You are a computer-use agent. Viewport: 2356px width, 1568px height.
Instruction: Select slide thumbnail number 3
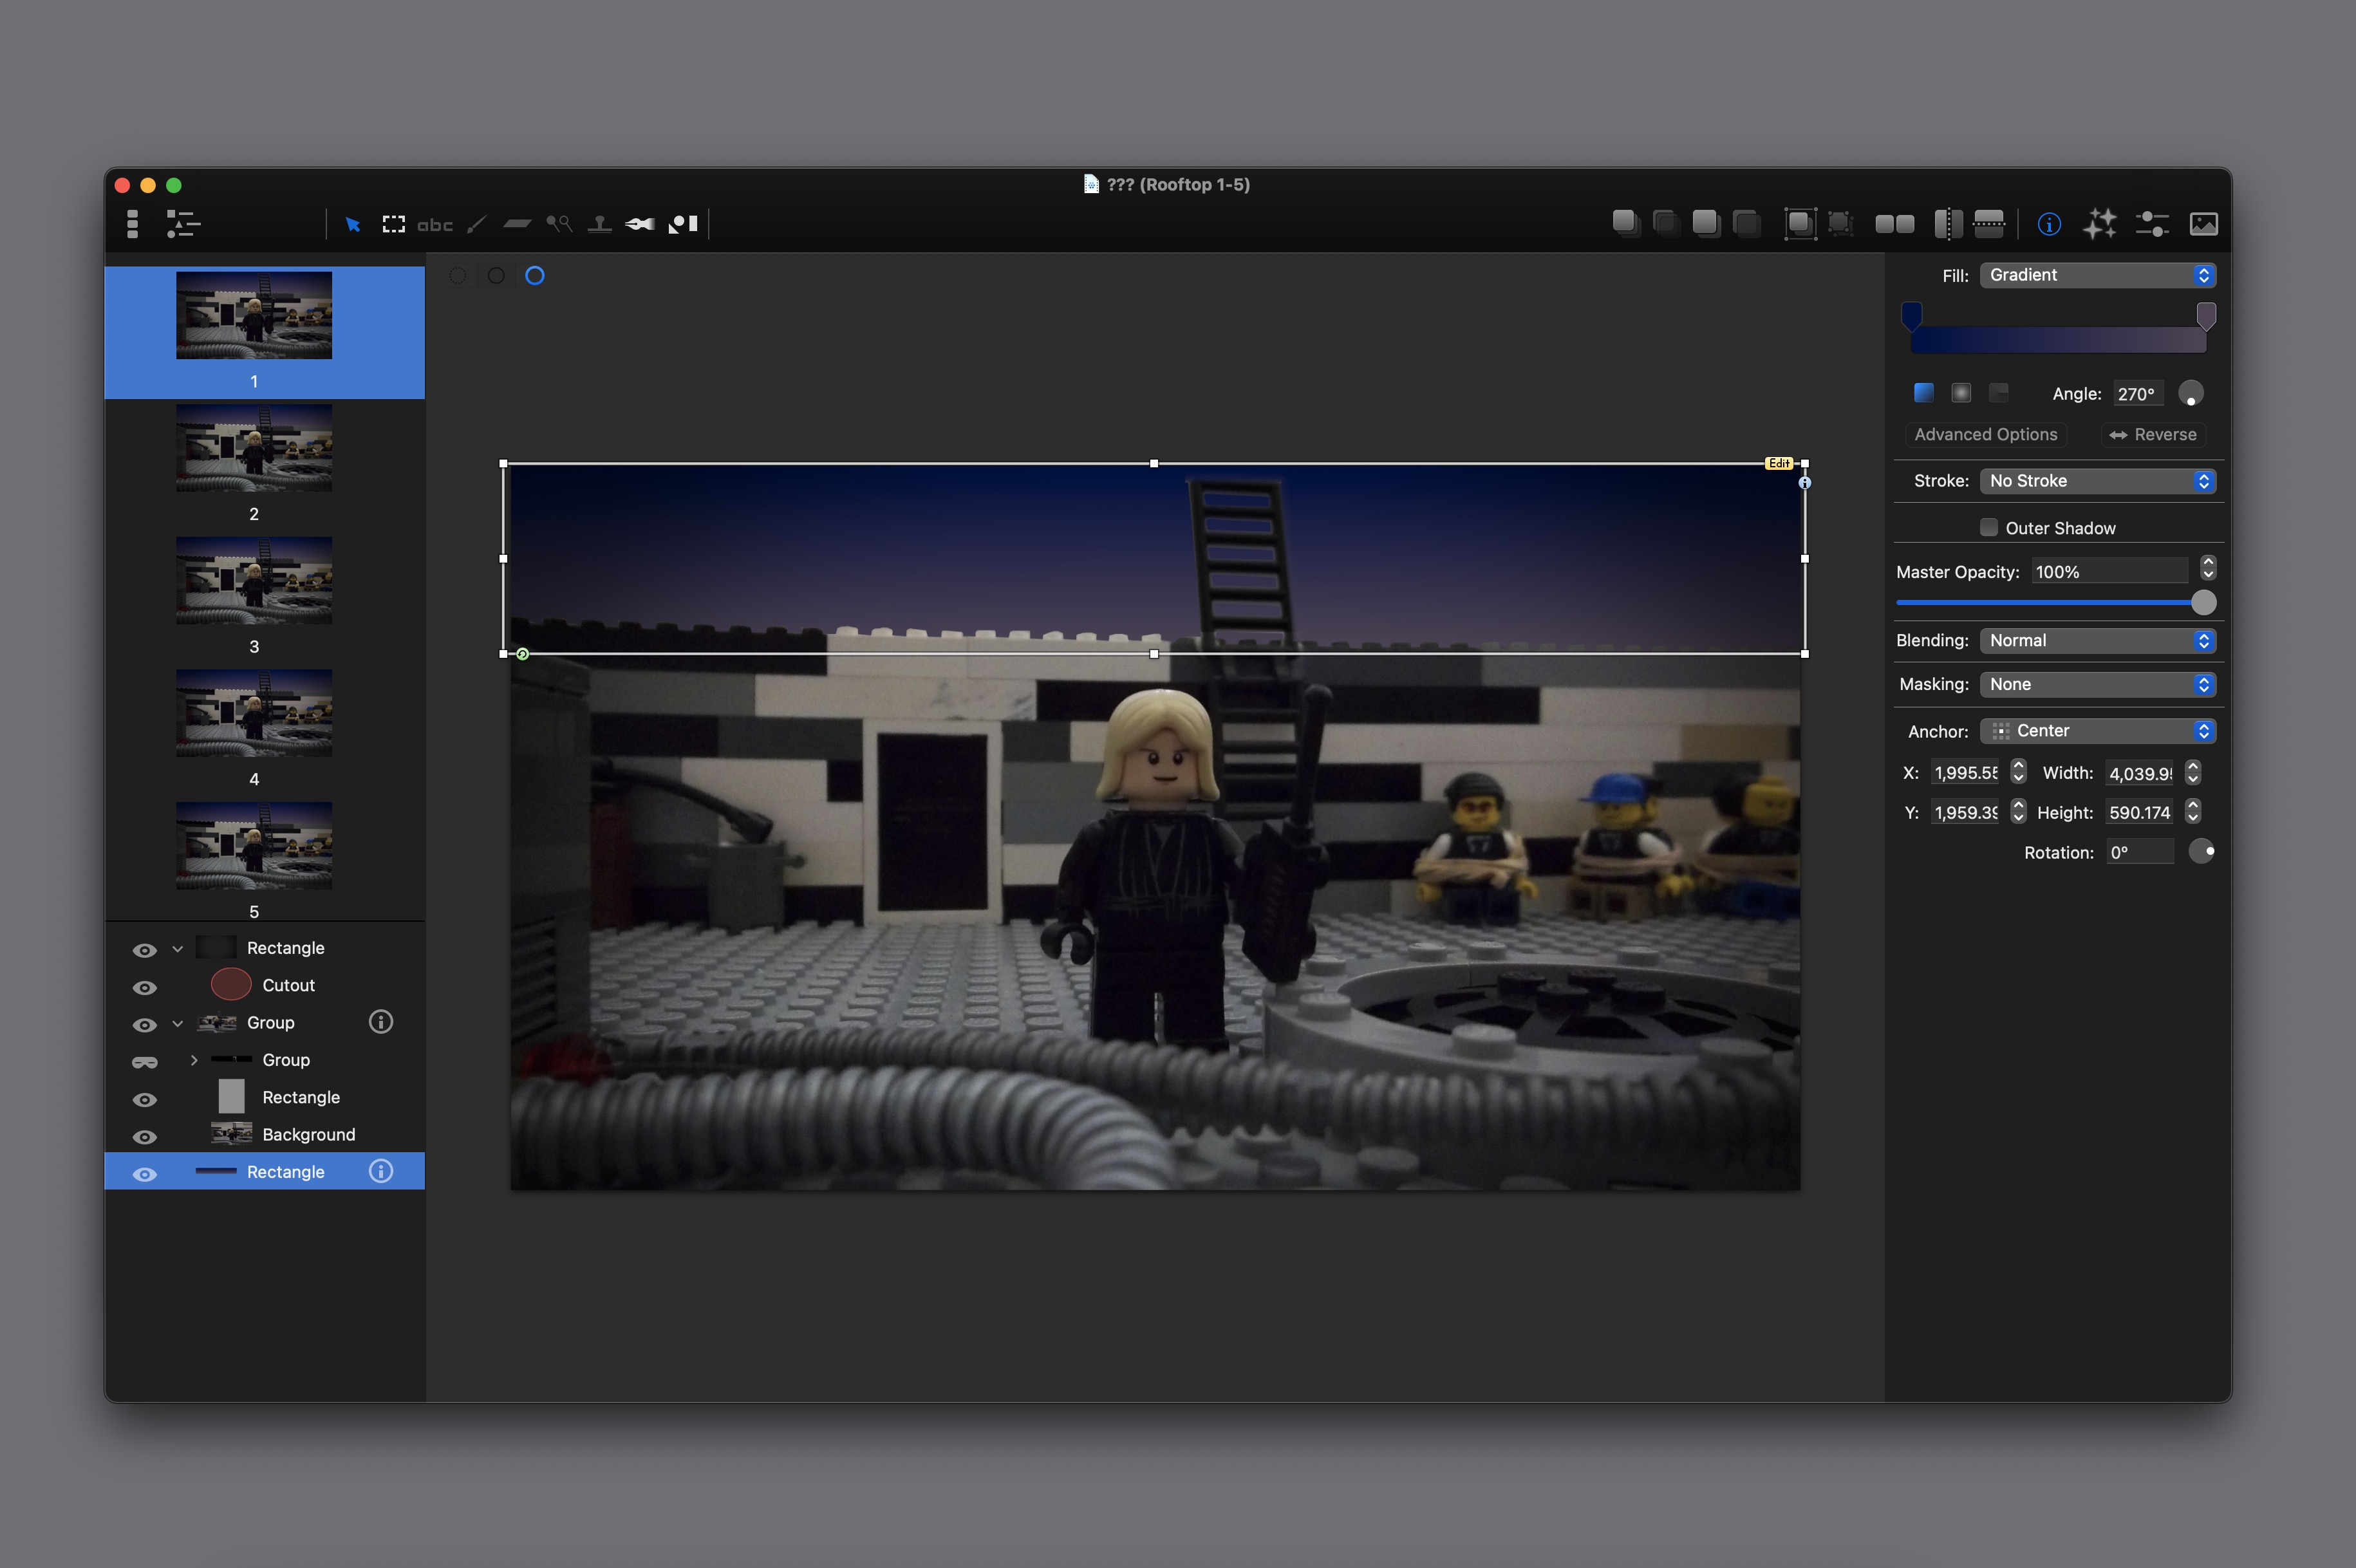click(254, 581)
